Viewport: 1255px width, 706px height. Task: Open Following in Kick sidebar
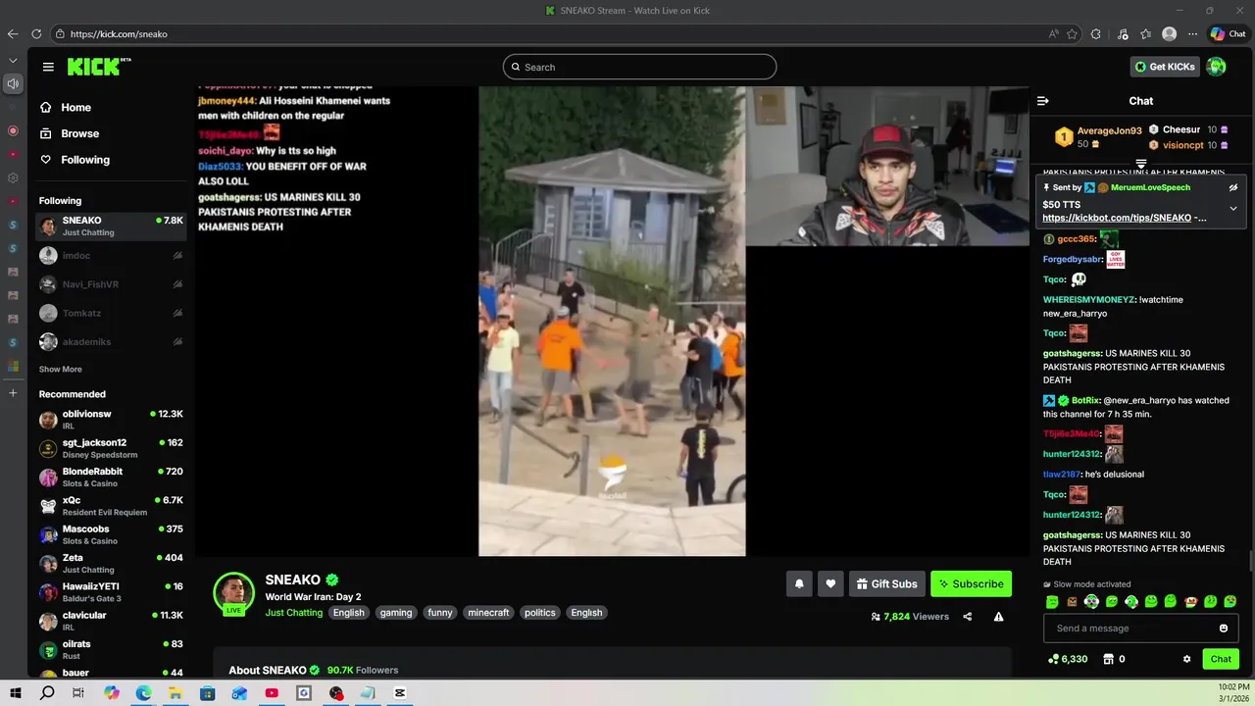coord(85,160)
